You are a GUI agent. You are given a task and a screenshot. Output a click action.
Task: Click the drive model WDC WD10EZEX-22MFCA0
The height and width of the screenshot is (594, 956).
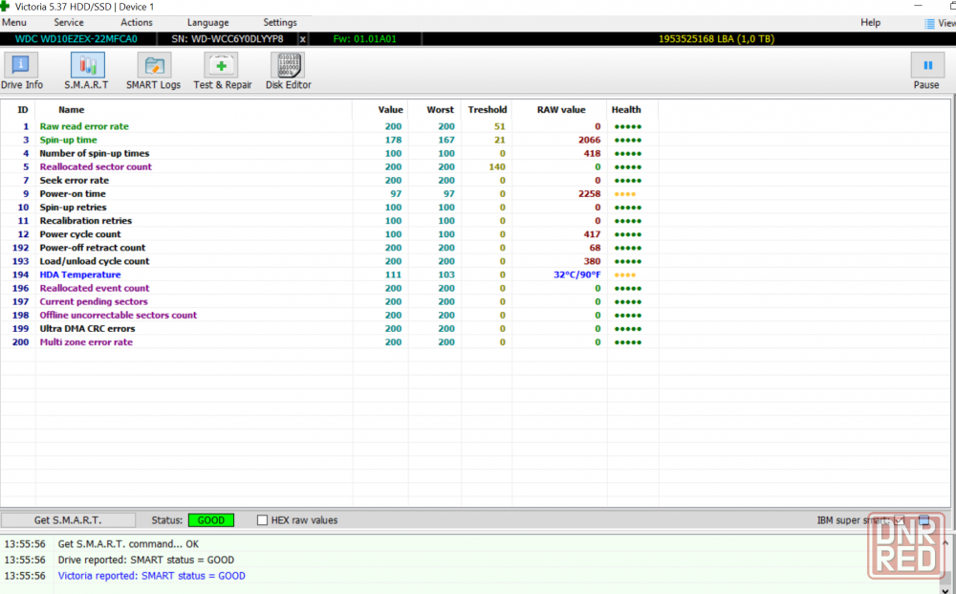[76, 39]
